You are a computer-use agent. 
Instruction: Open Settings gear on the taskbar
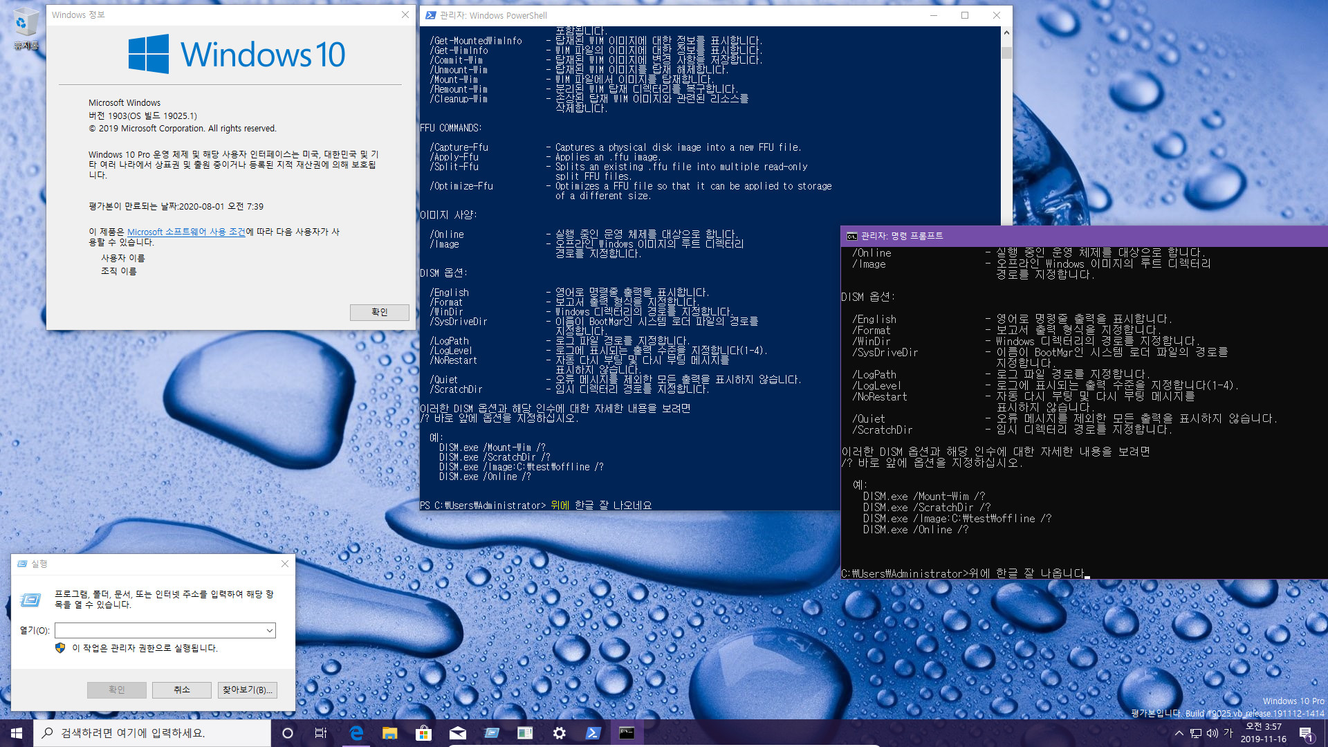pos(559,733)
